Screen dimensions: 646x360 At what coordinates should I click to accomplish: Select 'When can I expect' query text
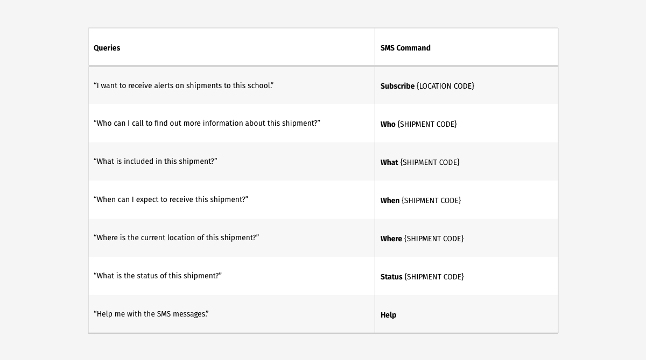tap(171, 199)
